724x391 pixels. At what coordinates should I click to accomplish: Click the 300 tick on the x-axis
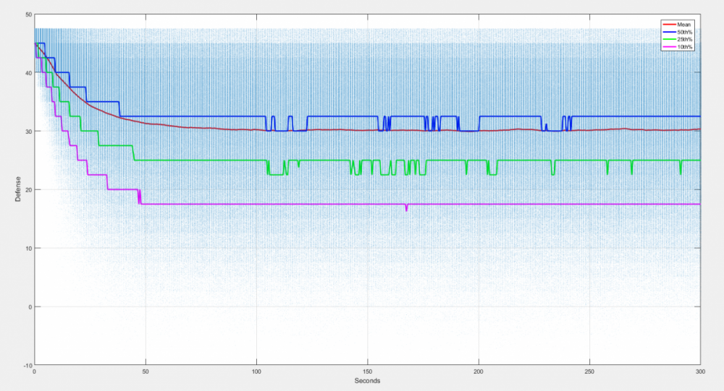(x=699, y=371)
